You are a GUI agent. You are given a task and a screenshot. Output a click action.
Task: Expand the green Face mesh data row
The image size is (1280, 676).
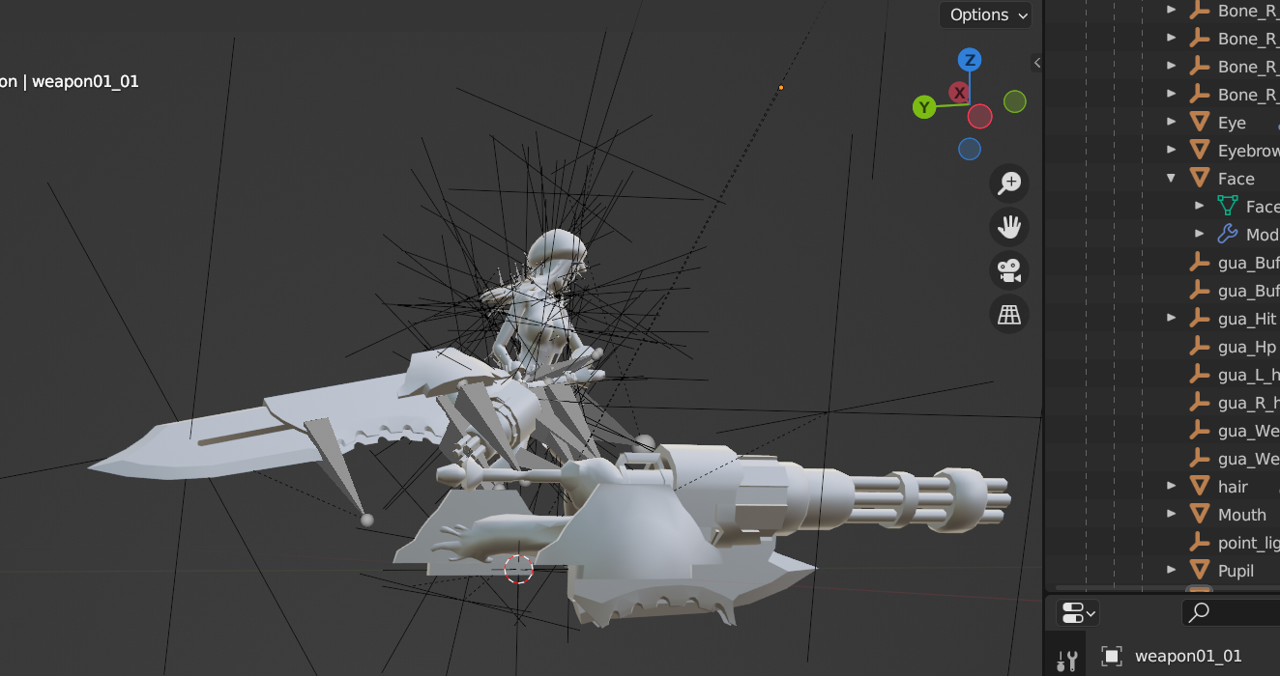[1200, 207]
